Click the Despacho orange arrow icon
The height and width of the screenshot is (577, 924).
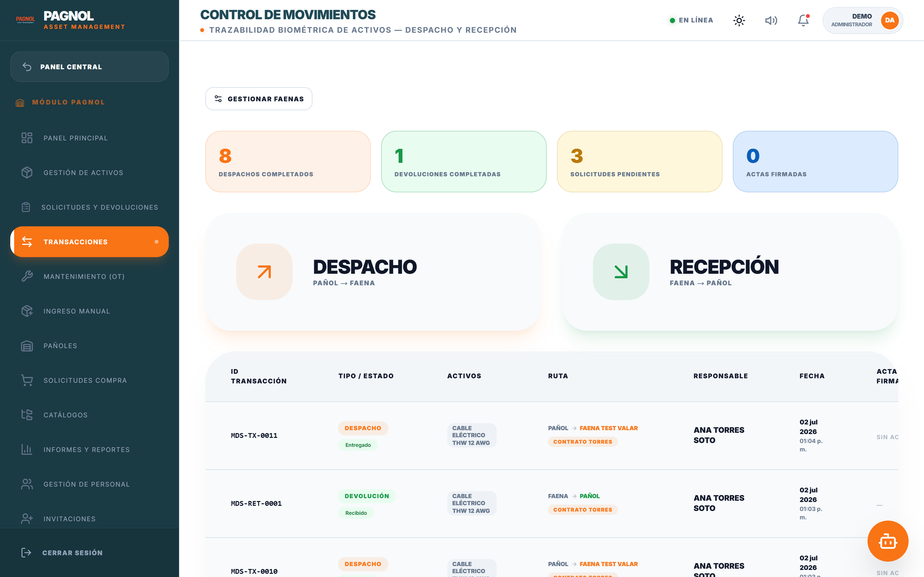264,272
